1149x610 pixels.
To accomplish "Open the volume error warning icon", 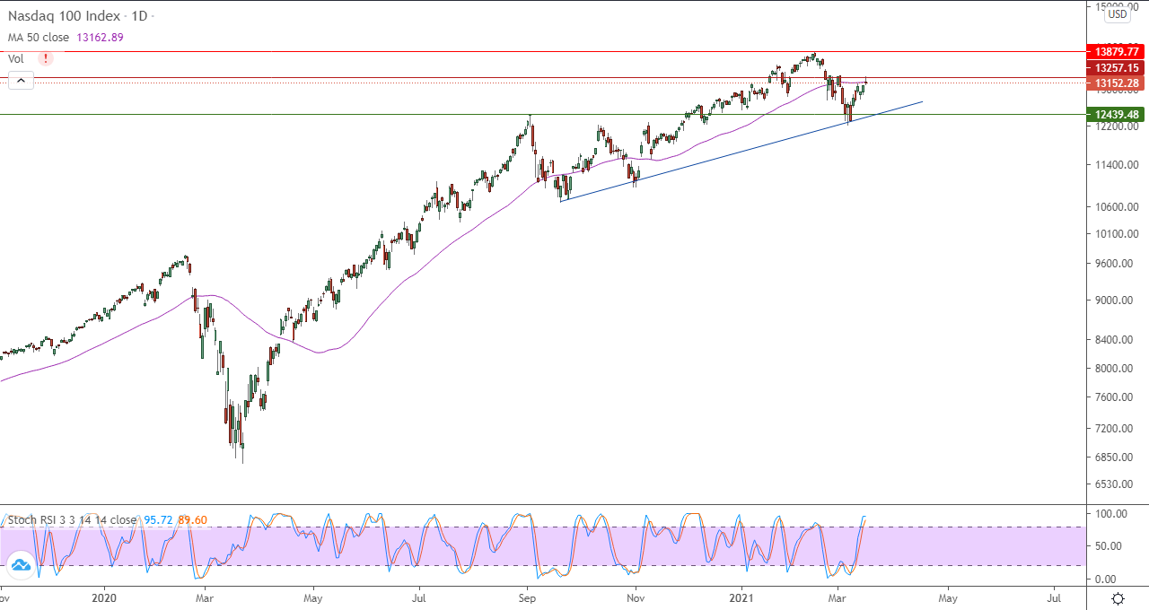I will coord(45,58).
